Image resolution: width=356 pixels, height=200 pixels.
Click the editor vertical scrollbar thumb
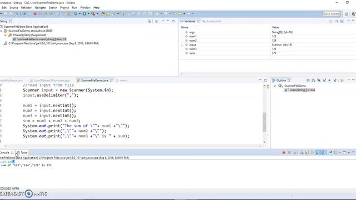(x=265, y=122)
